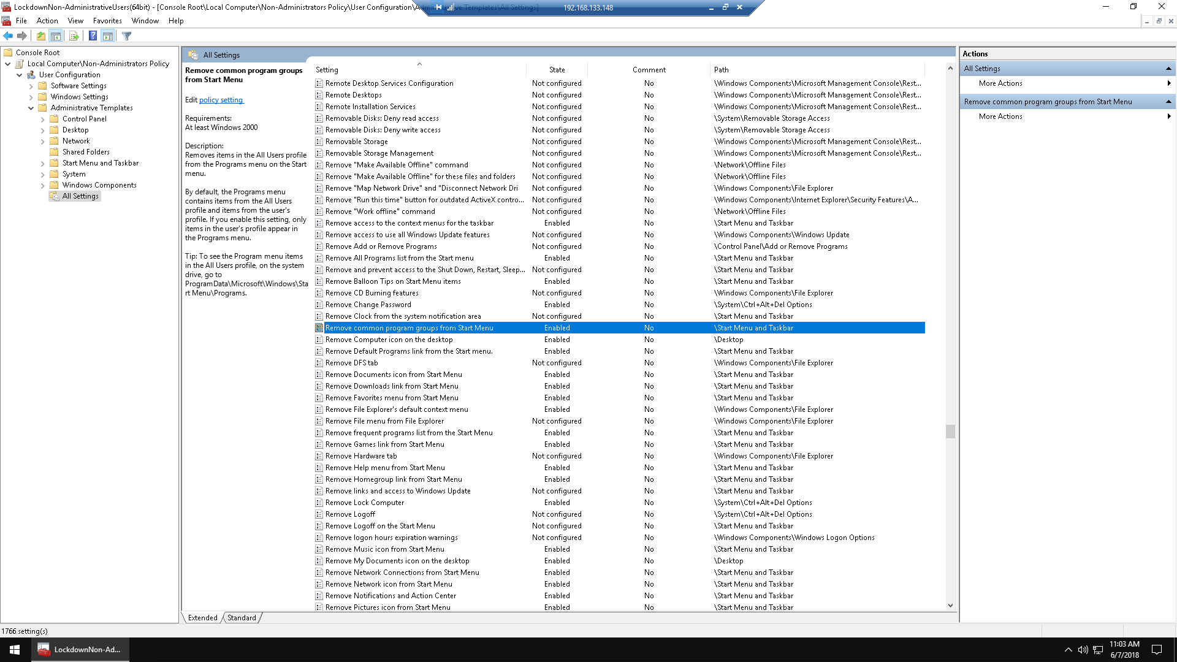Click the blue Help question mark icon
The image size is (1177, 662).
93,36
